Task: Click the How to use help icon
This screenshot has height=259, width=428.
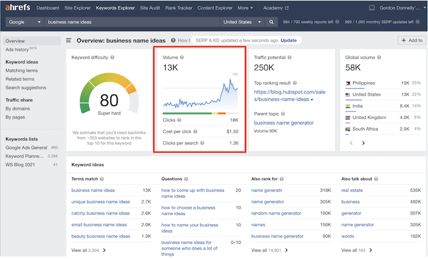Action: tap(173, 40)
